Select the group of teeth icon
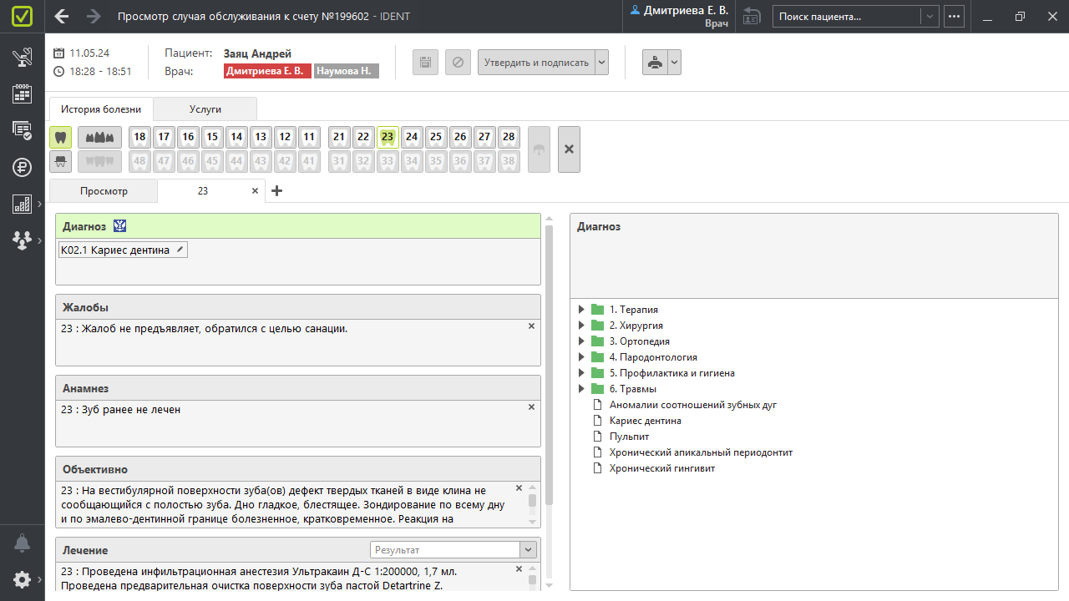 pyautogui.click(x=100, y=137)
